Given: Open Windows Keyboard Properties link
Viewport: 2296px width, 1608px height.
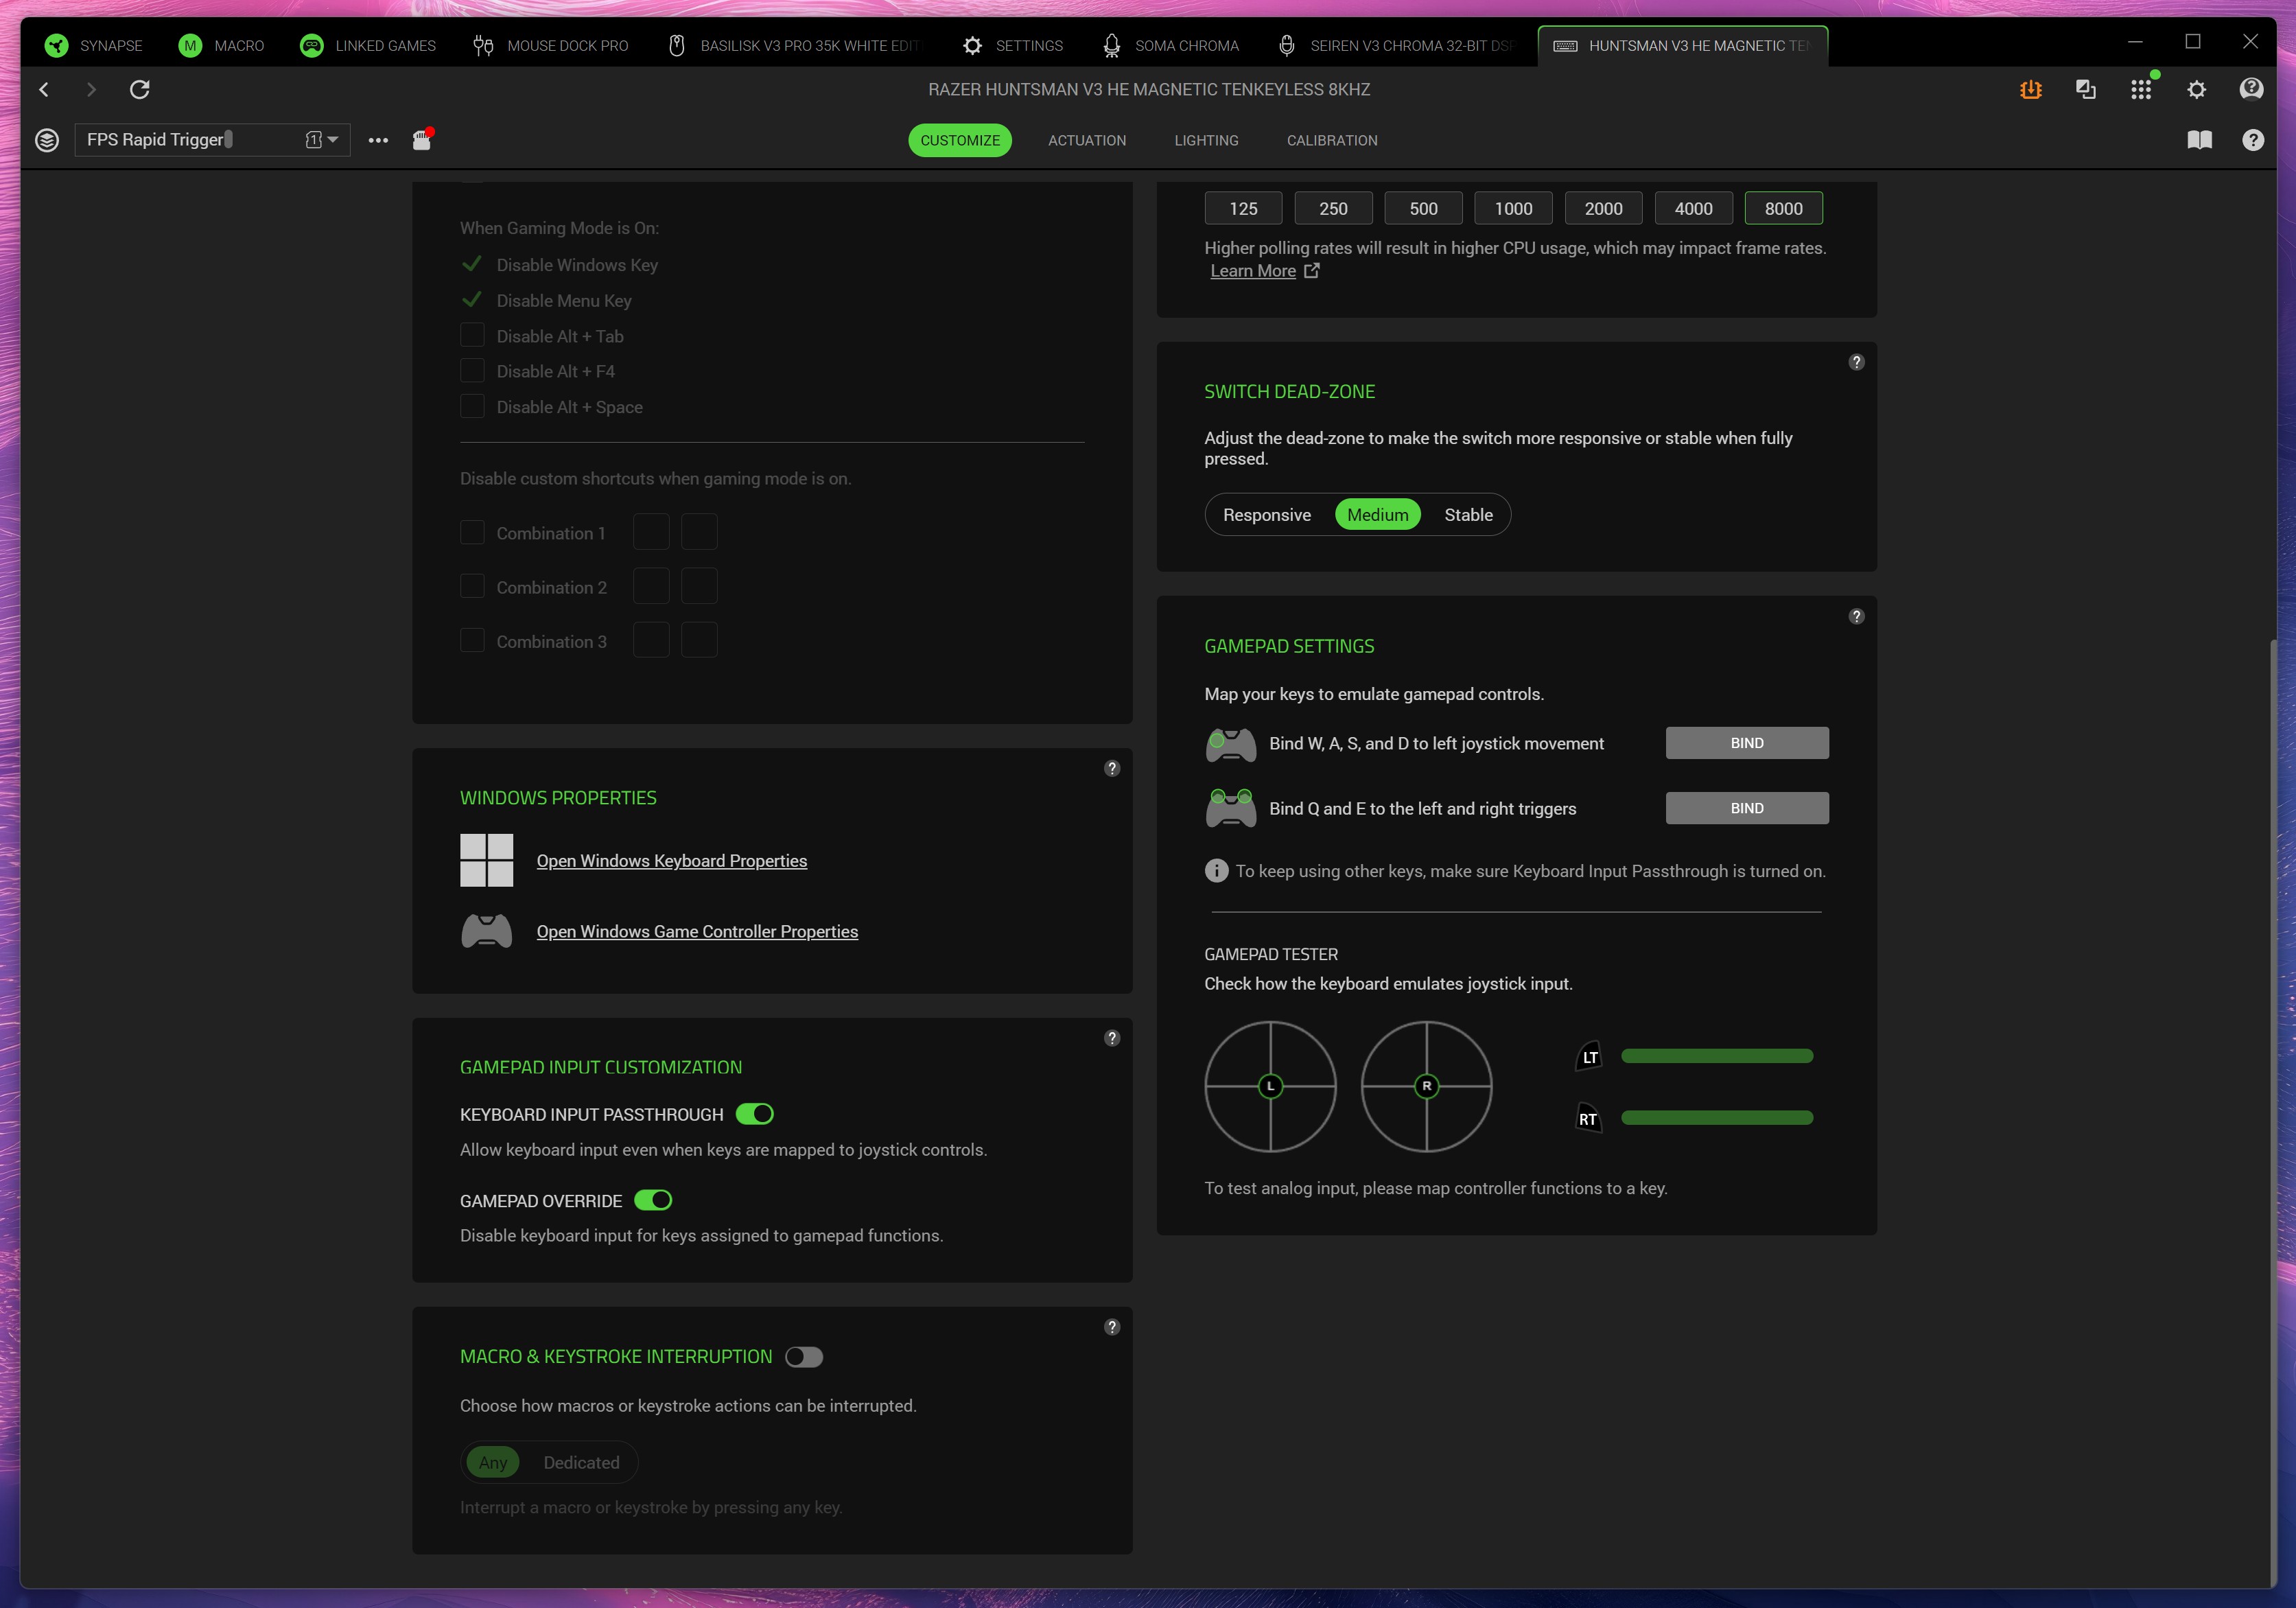Looking at the screenshot, I should [x=672, y=861].
